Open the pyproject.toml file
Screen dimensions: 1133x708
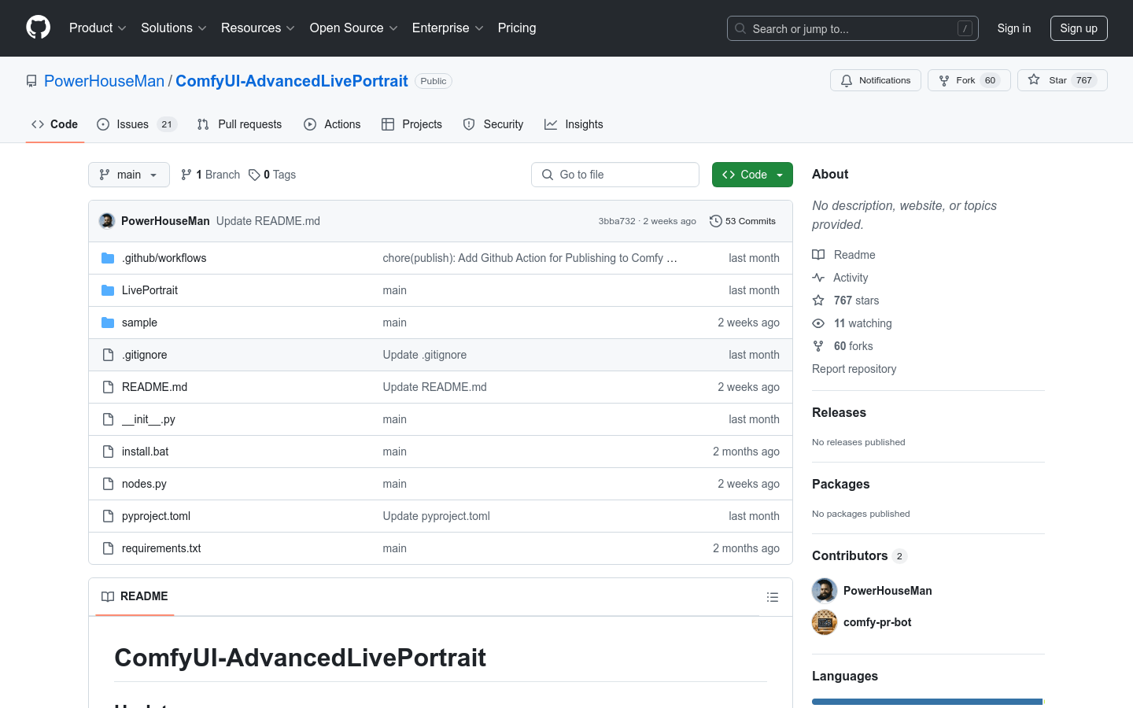click(x=156, y=516)
